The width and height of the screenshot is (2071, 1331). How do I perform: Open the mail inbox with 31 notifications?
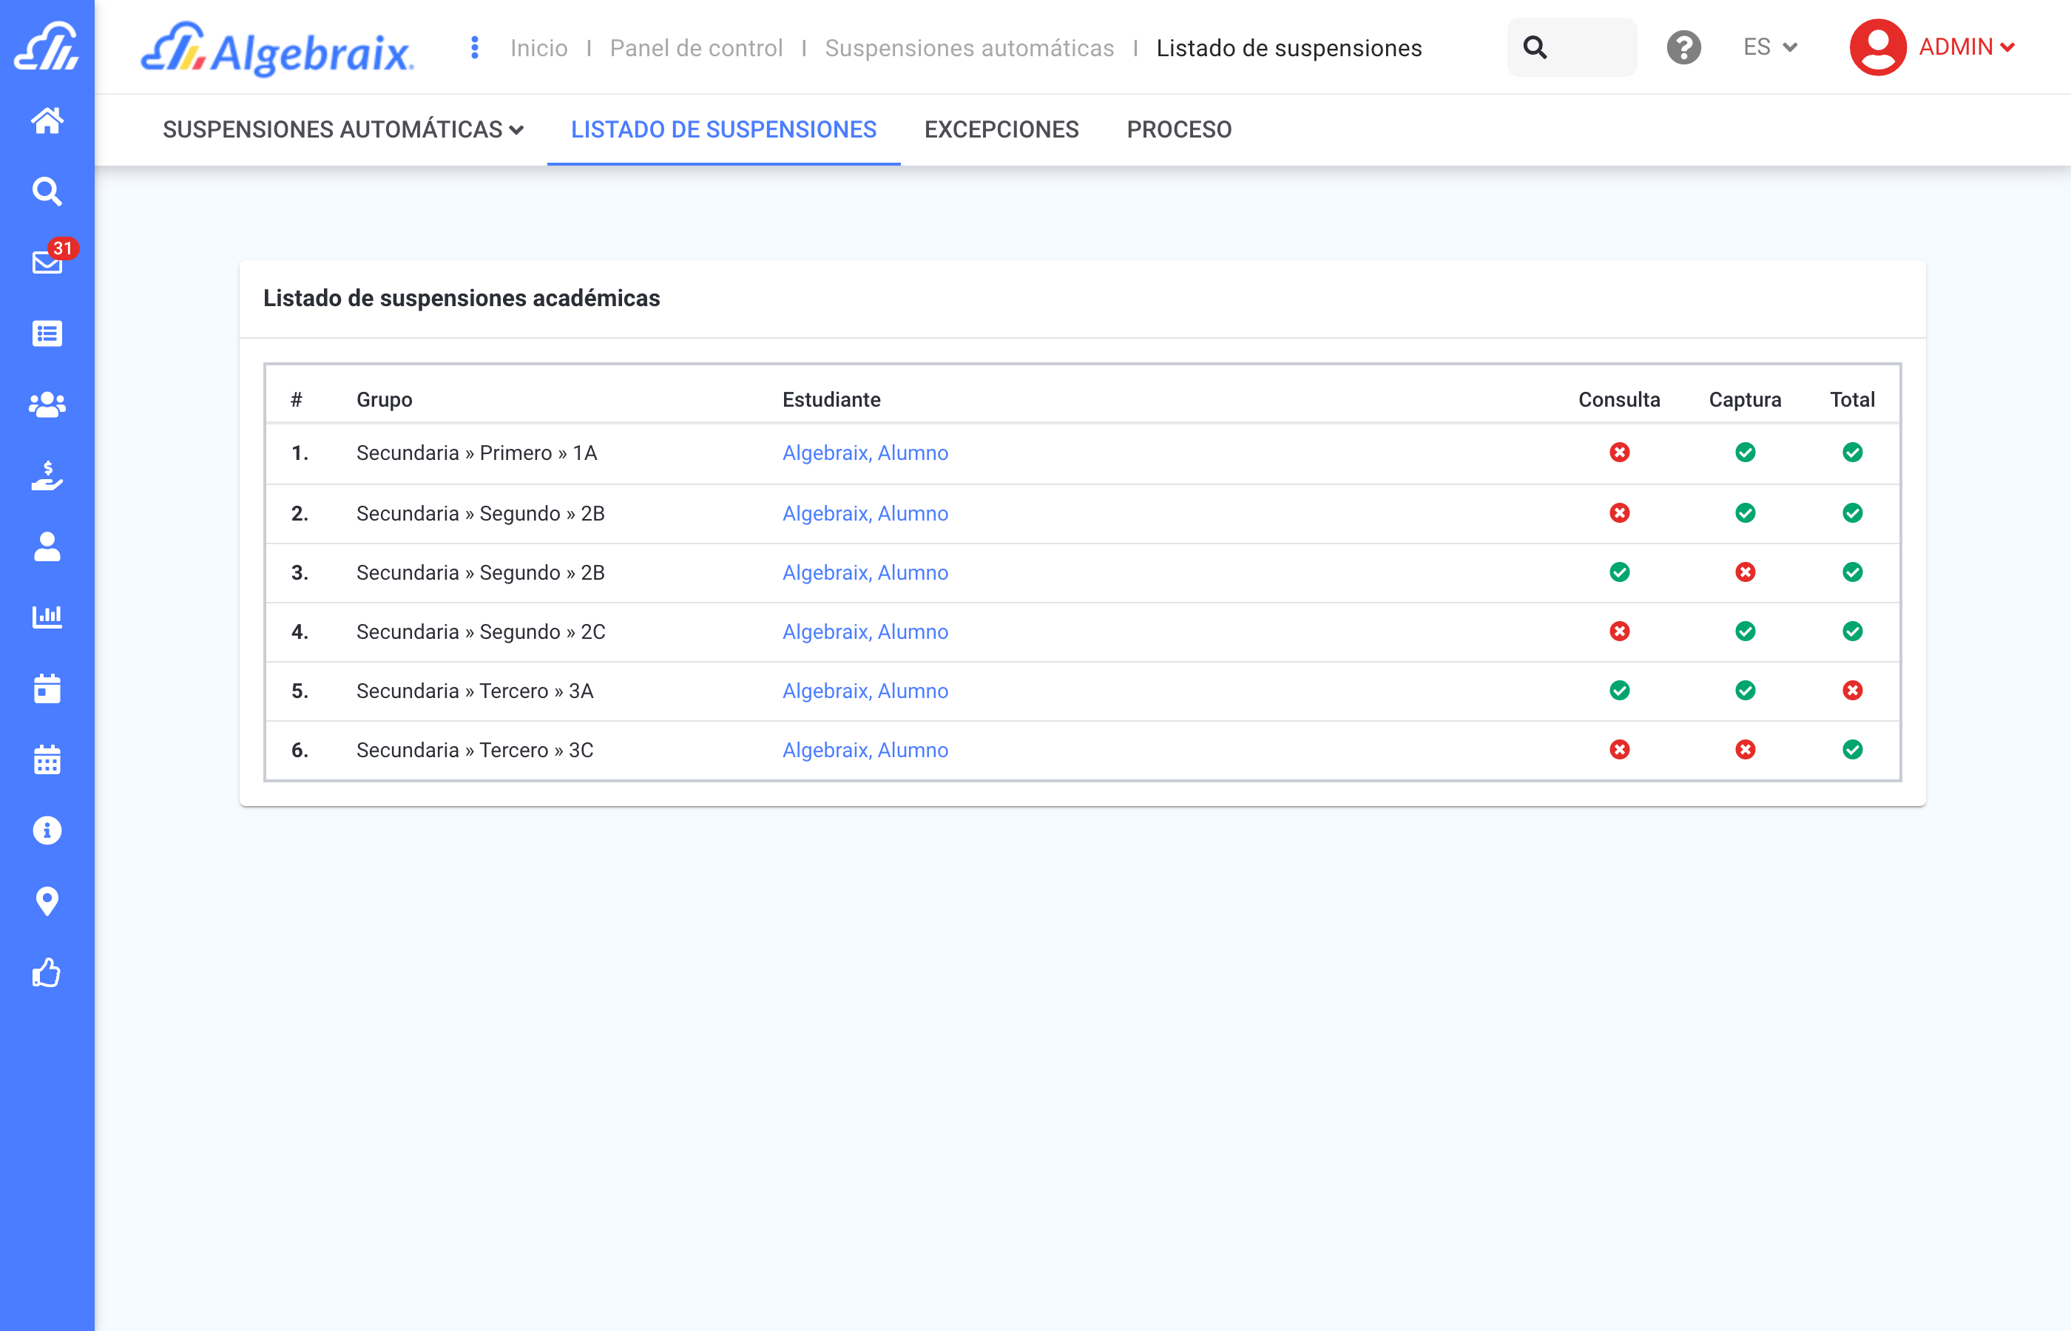point(47,262)
